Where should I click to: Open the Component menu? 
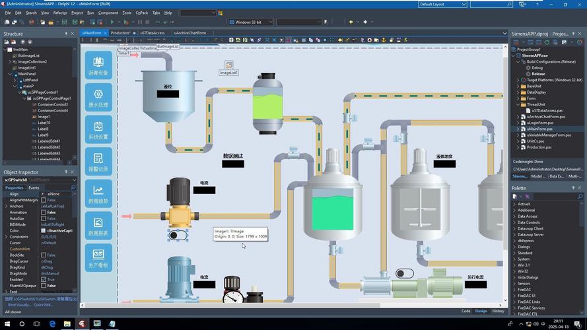(x=108, y=13)
